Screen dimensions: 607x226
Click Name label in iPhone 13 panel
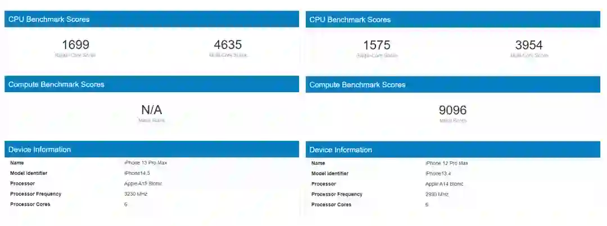click(17, 163)
